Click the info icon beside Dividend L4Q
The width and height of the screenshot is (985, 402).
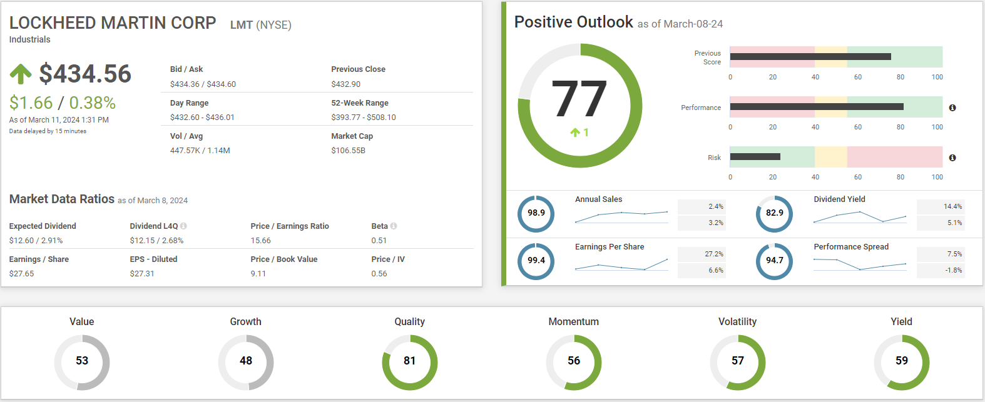click(x=183, y=226)
